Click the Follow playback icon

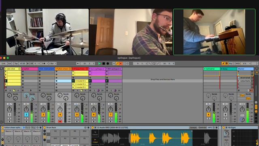click(x=78, y=63)
